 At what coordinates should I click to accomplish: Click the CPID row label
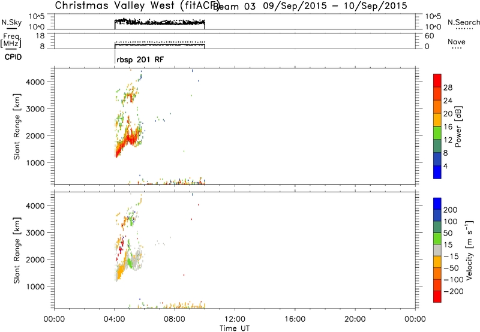click(x=13, y=57)
